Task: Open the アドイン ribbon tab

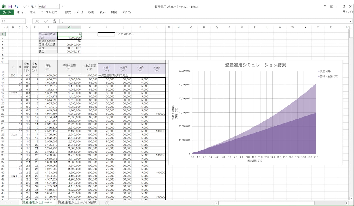Action: pyautogui.click(x=127, y=12)
